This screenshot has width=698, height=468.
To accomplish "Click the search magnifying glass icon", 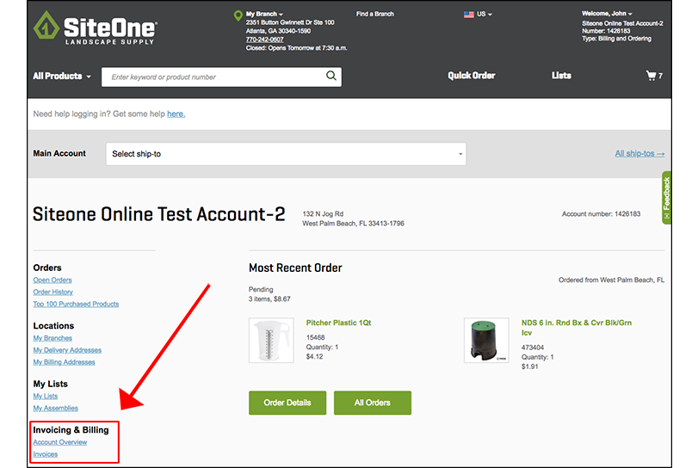I will [x=331, y=77].
